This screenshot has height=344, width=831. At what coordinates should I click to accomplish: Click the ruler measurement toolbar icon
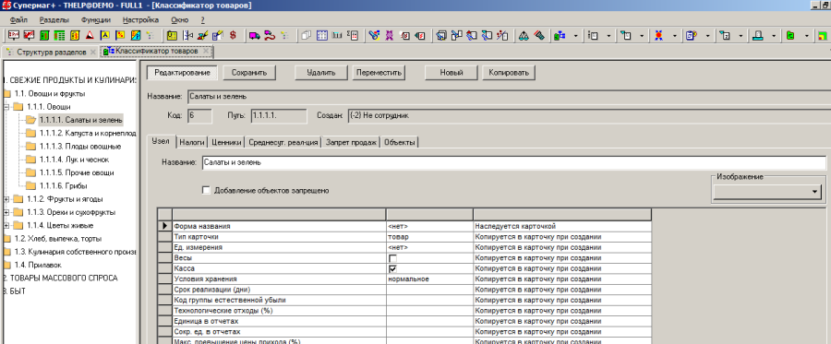point(337,35)
